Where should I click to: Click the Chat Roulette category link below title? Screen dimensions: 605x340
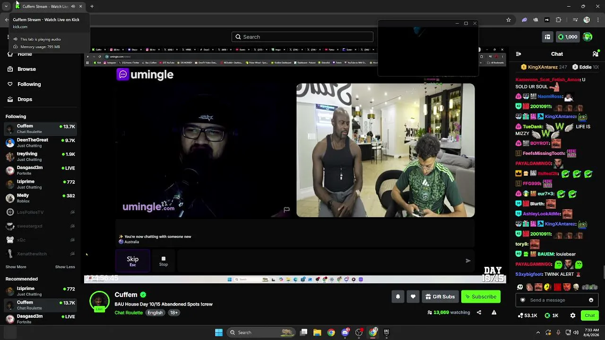(129, 313)
